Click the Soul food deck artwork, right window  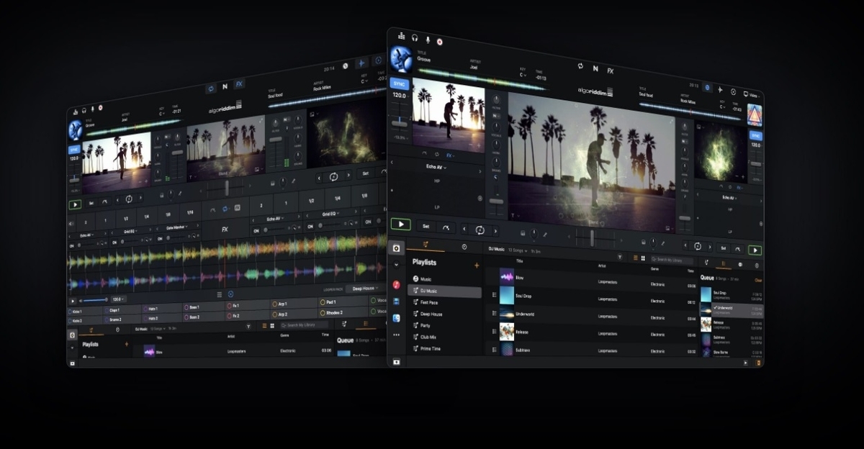point(754,115)
